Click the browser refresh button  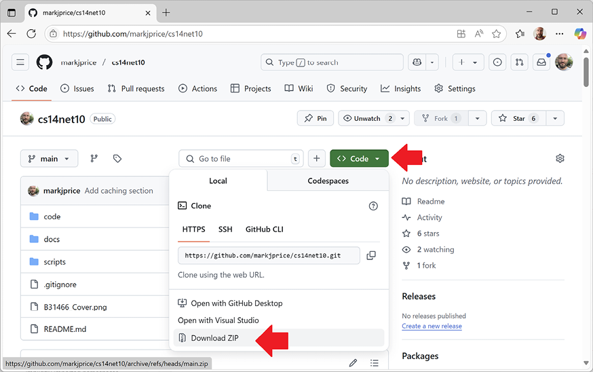tap(31, 34)
